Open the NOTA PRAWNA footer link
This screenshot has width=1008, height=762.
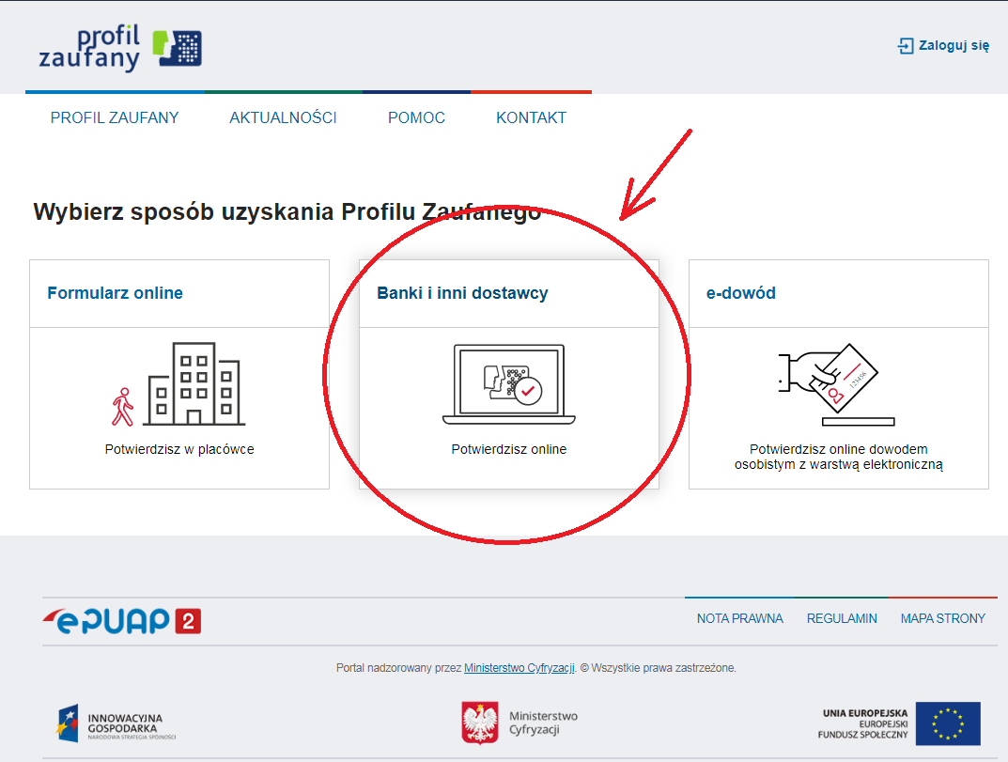[739, 618]
